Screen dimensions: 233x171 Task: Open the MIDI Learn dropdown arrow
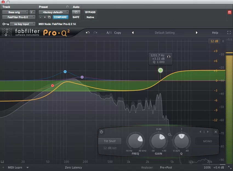[x=27, y=168]
